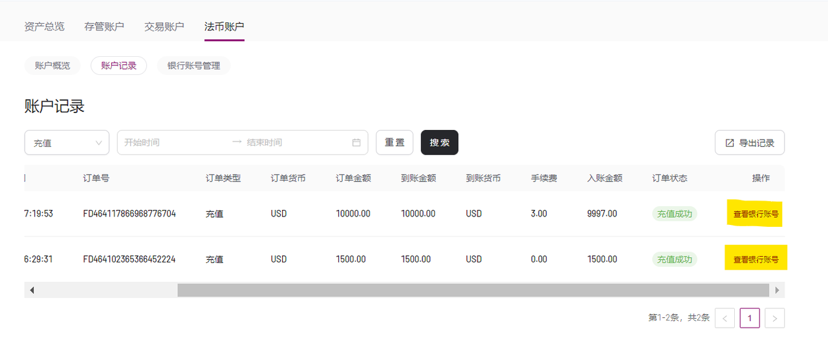Click the 重置 button
Viewport: 828px width, 338px height.
395,143
